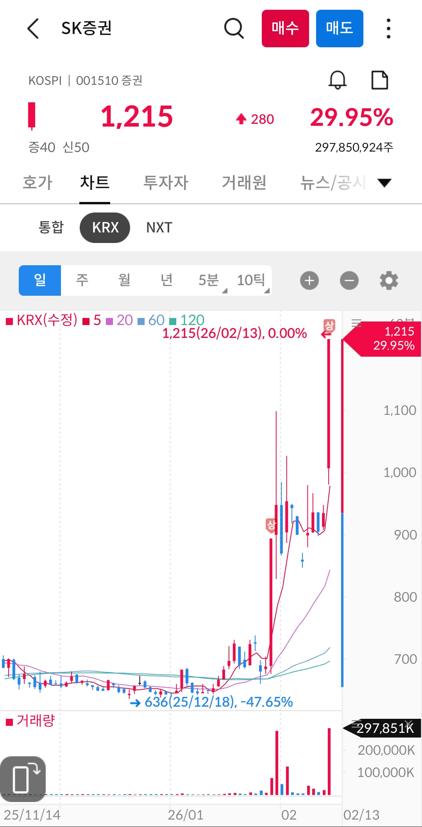Tap the price alert bell icon
The width and height of the screenshot is (422, 827).
pyautogui.click(x=337, y=80)
